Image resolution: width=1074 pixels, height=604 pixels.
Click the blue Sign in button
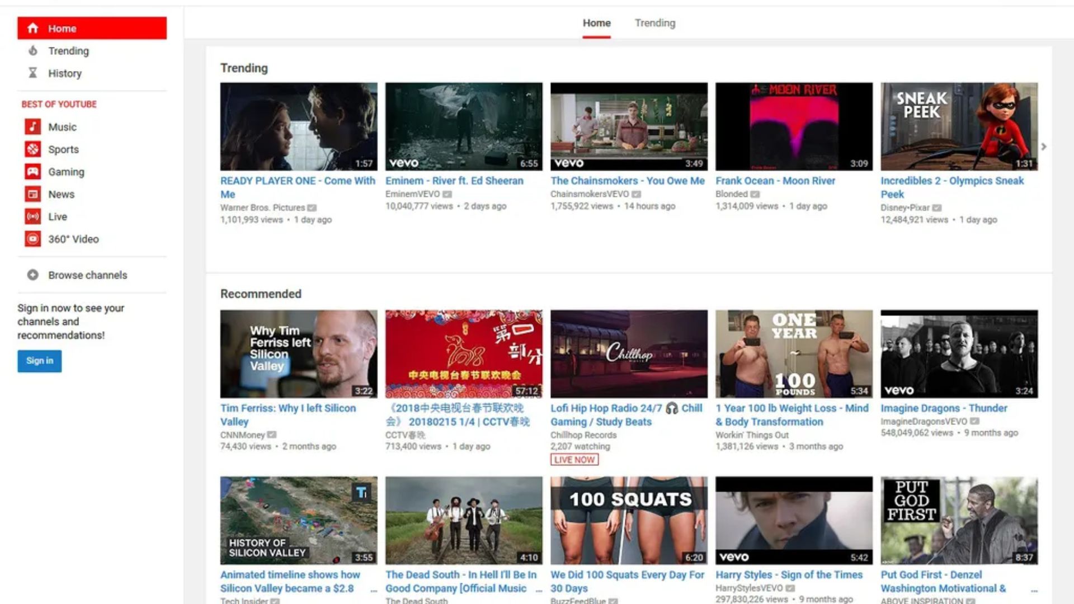click(40, 361)
